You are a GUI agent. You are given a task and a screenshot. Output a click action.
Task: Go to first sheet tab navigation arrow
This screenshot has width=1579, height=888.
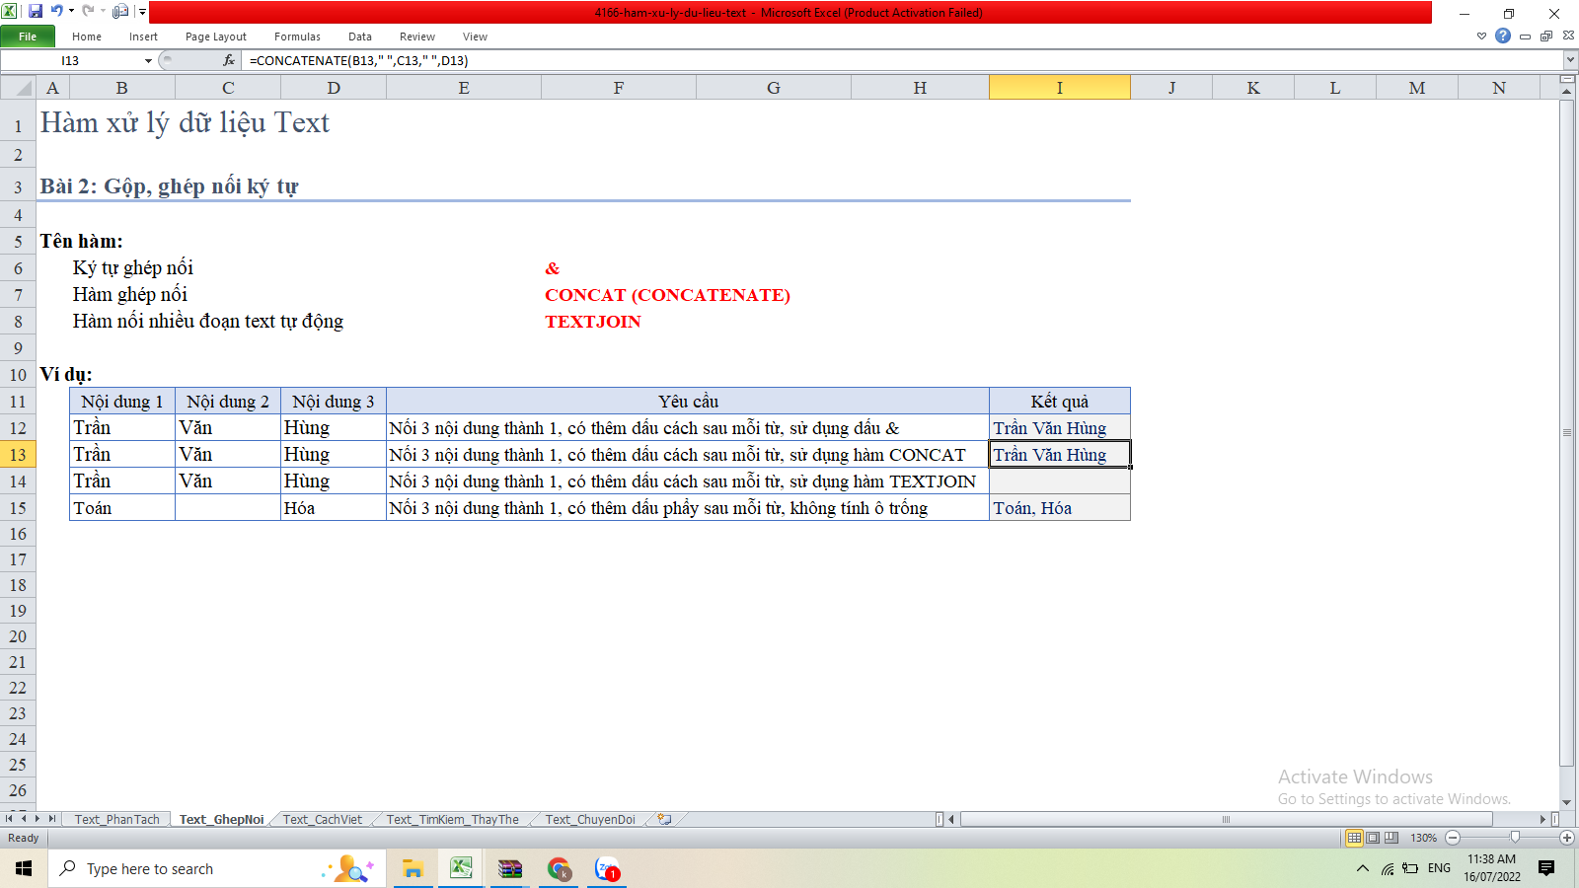click(9, 819)
